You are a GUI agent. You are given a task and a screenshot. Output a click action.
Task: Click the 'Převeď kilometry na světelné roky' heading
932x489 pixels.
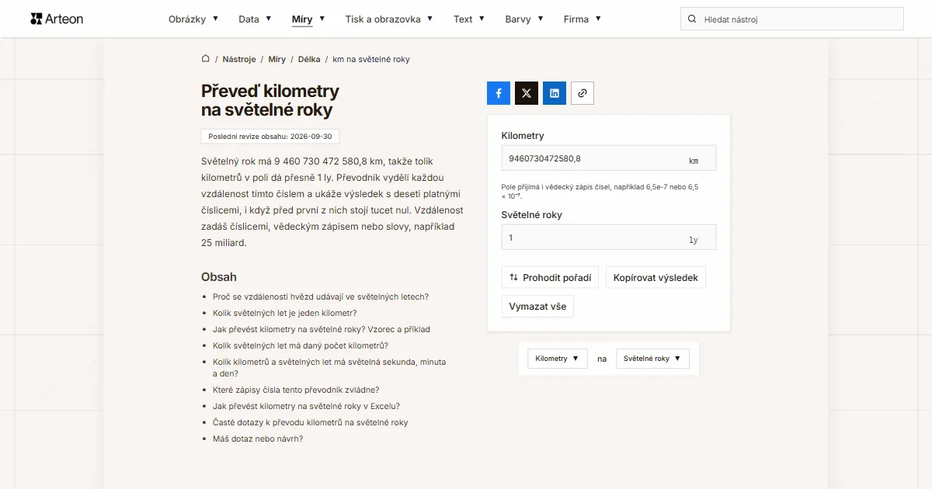270,100
